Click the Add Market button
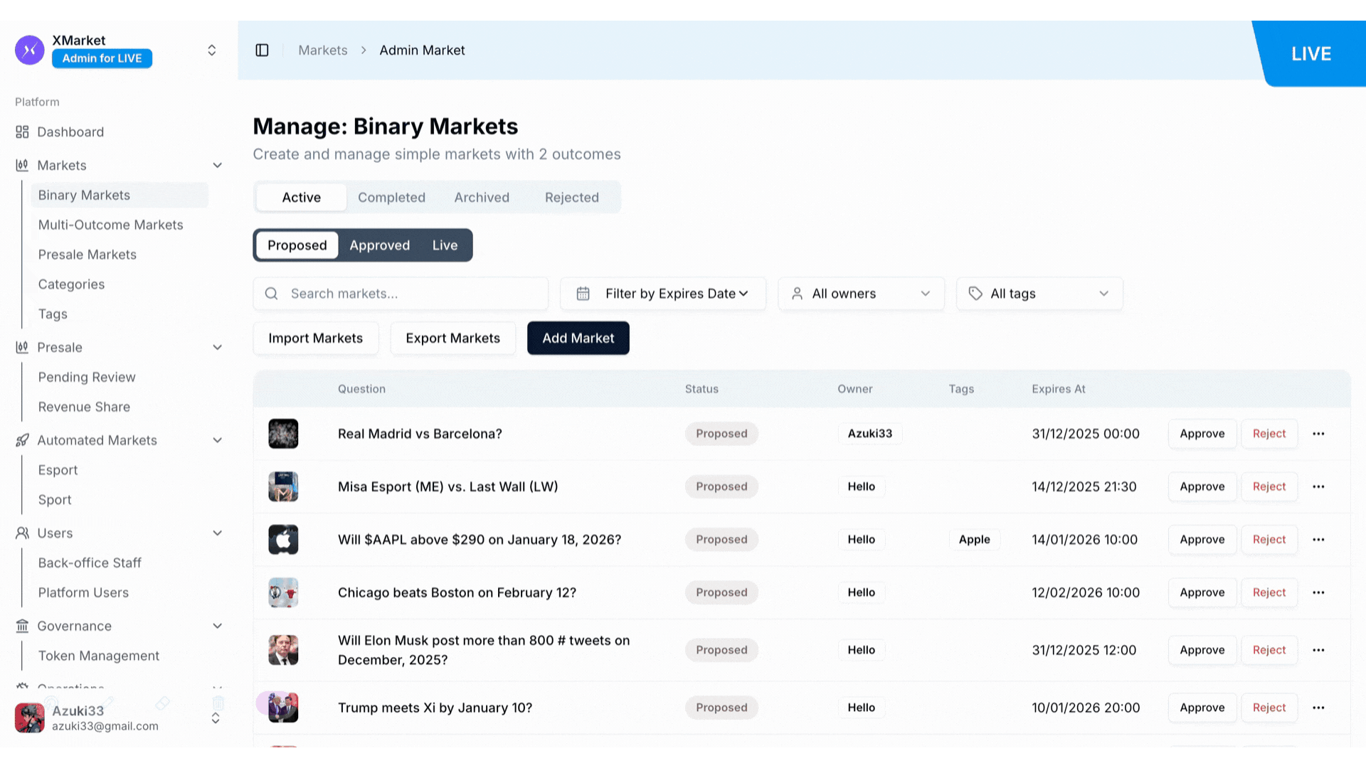The height and width of the screenshot is (768, 1366). pos(578,338)
